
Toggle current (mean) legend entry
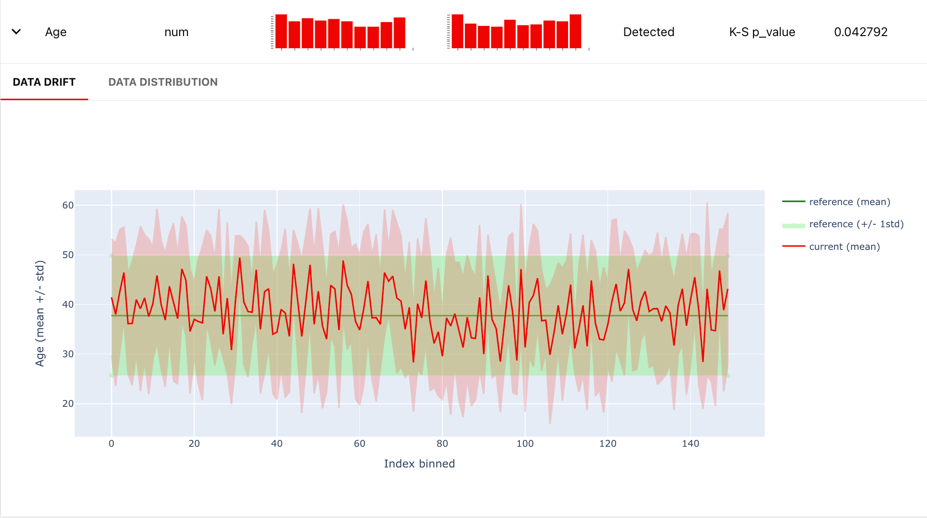point(831,246)
